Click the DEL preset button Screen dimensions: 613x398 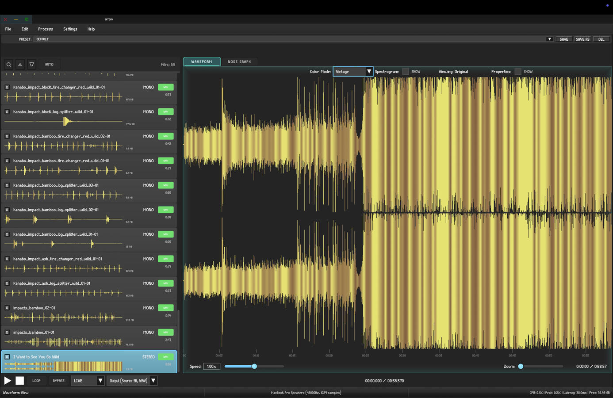pos(601,39)
